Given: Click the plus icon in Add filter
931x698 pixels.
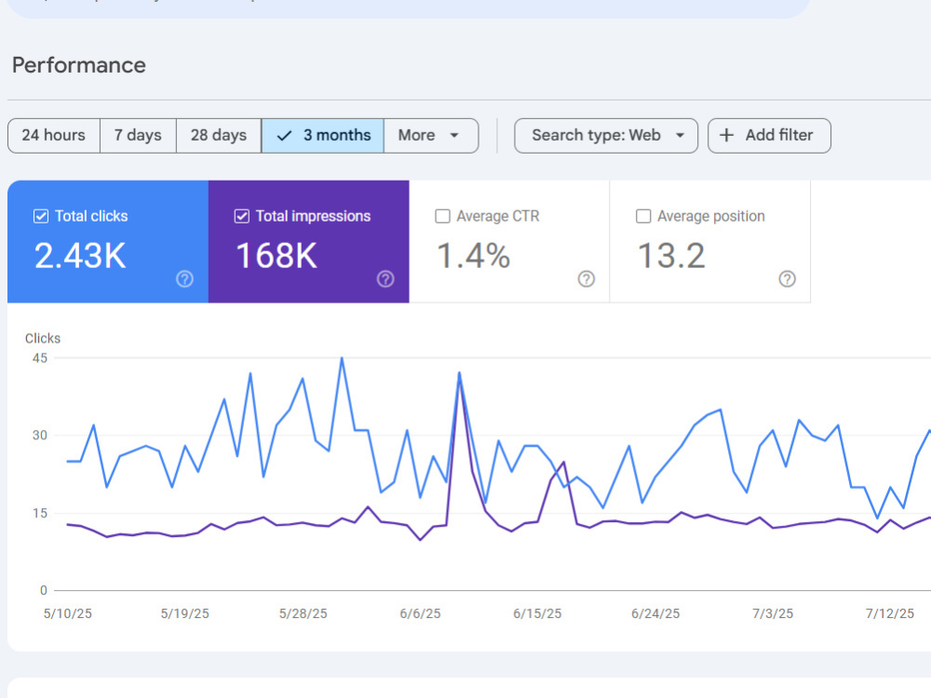Looking at the screenshot, I should pos(726,135).
